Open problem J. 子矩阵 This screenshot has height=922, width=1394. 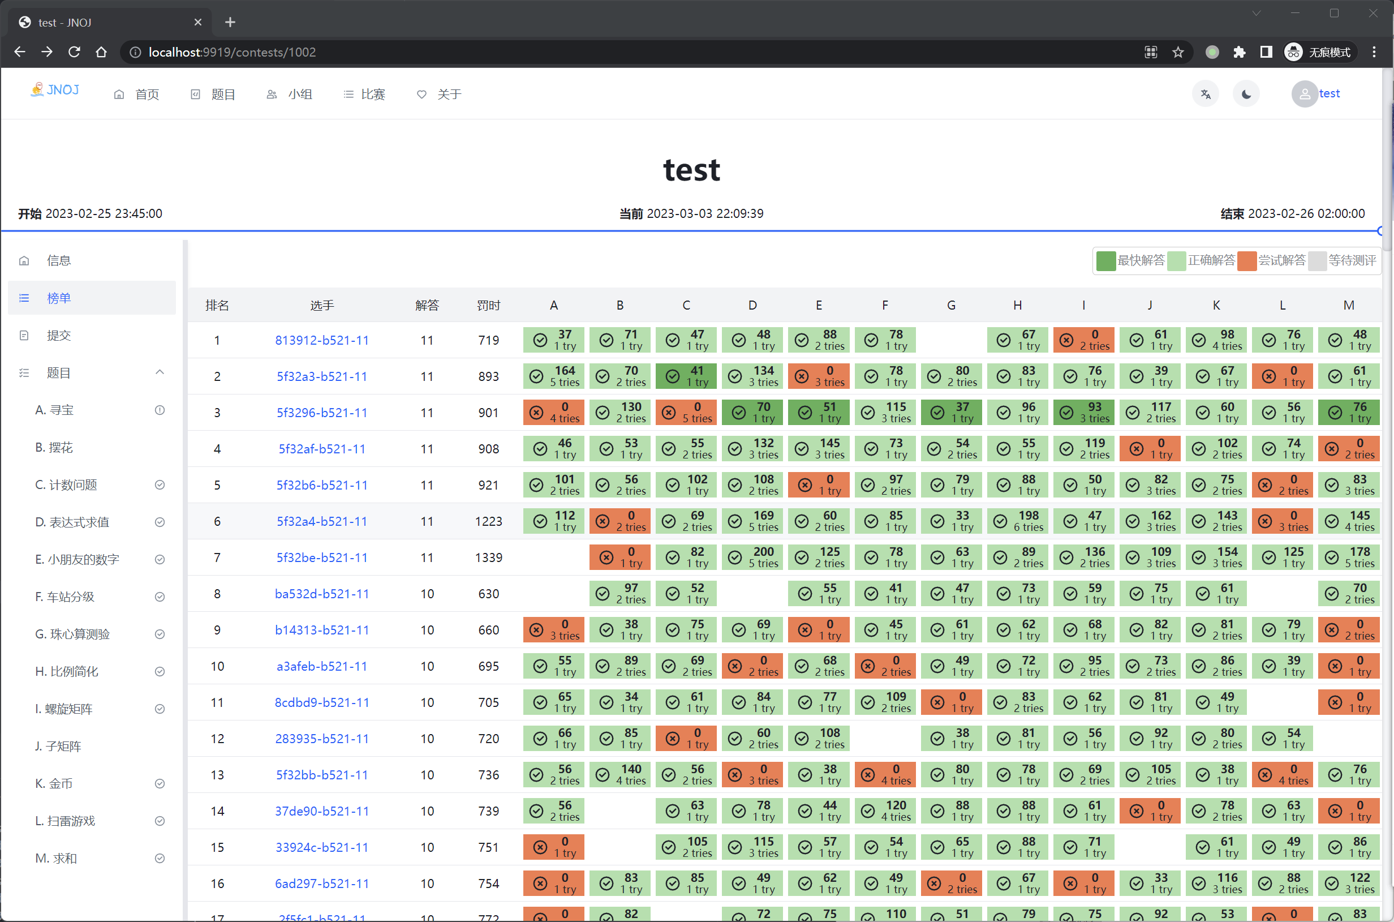92,746
